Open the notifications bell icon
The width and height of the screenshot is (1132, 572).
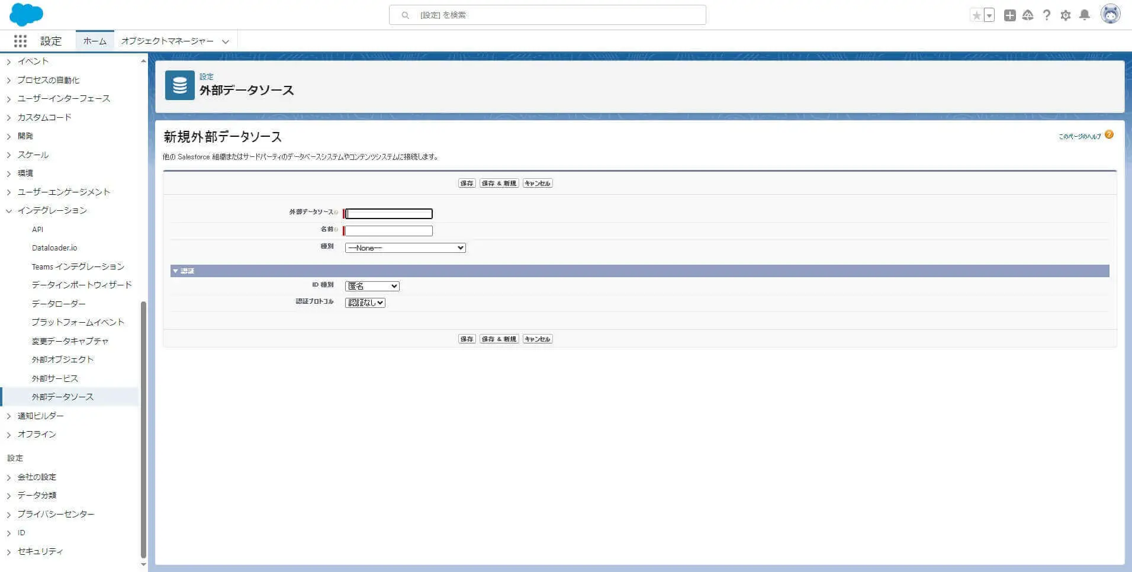(1085, 15)
